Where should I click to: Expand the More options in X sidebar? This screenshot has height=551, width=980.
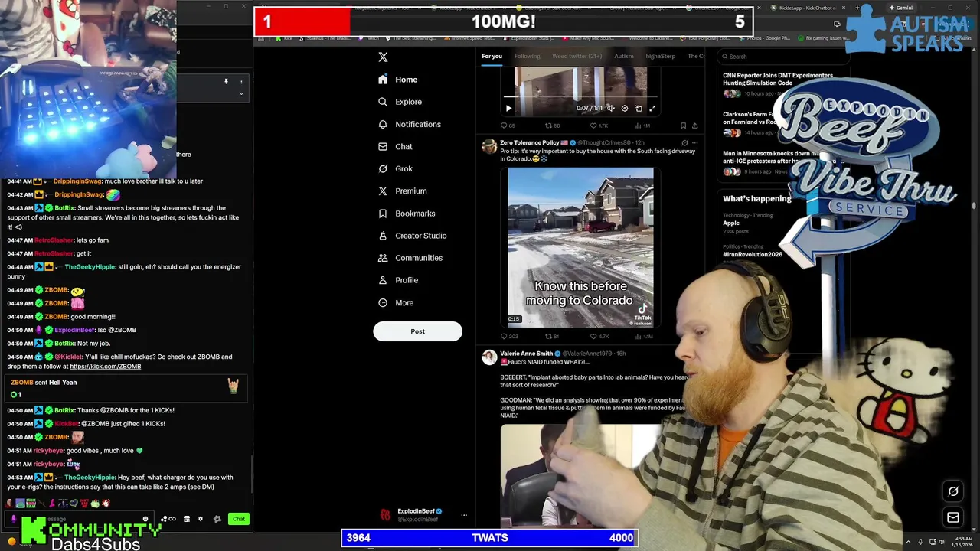click(396, 302)
